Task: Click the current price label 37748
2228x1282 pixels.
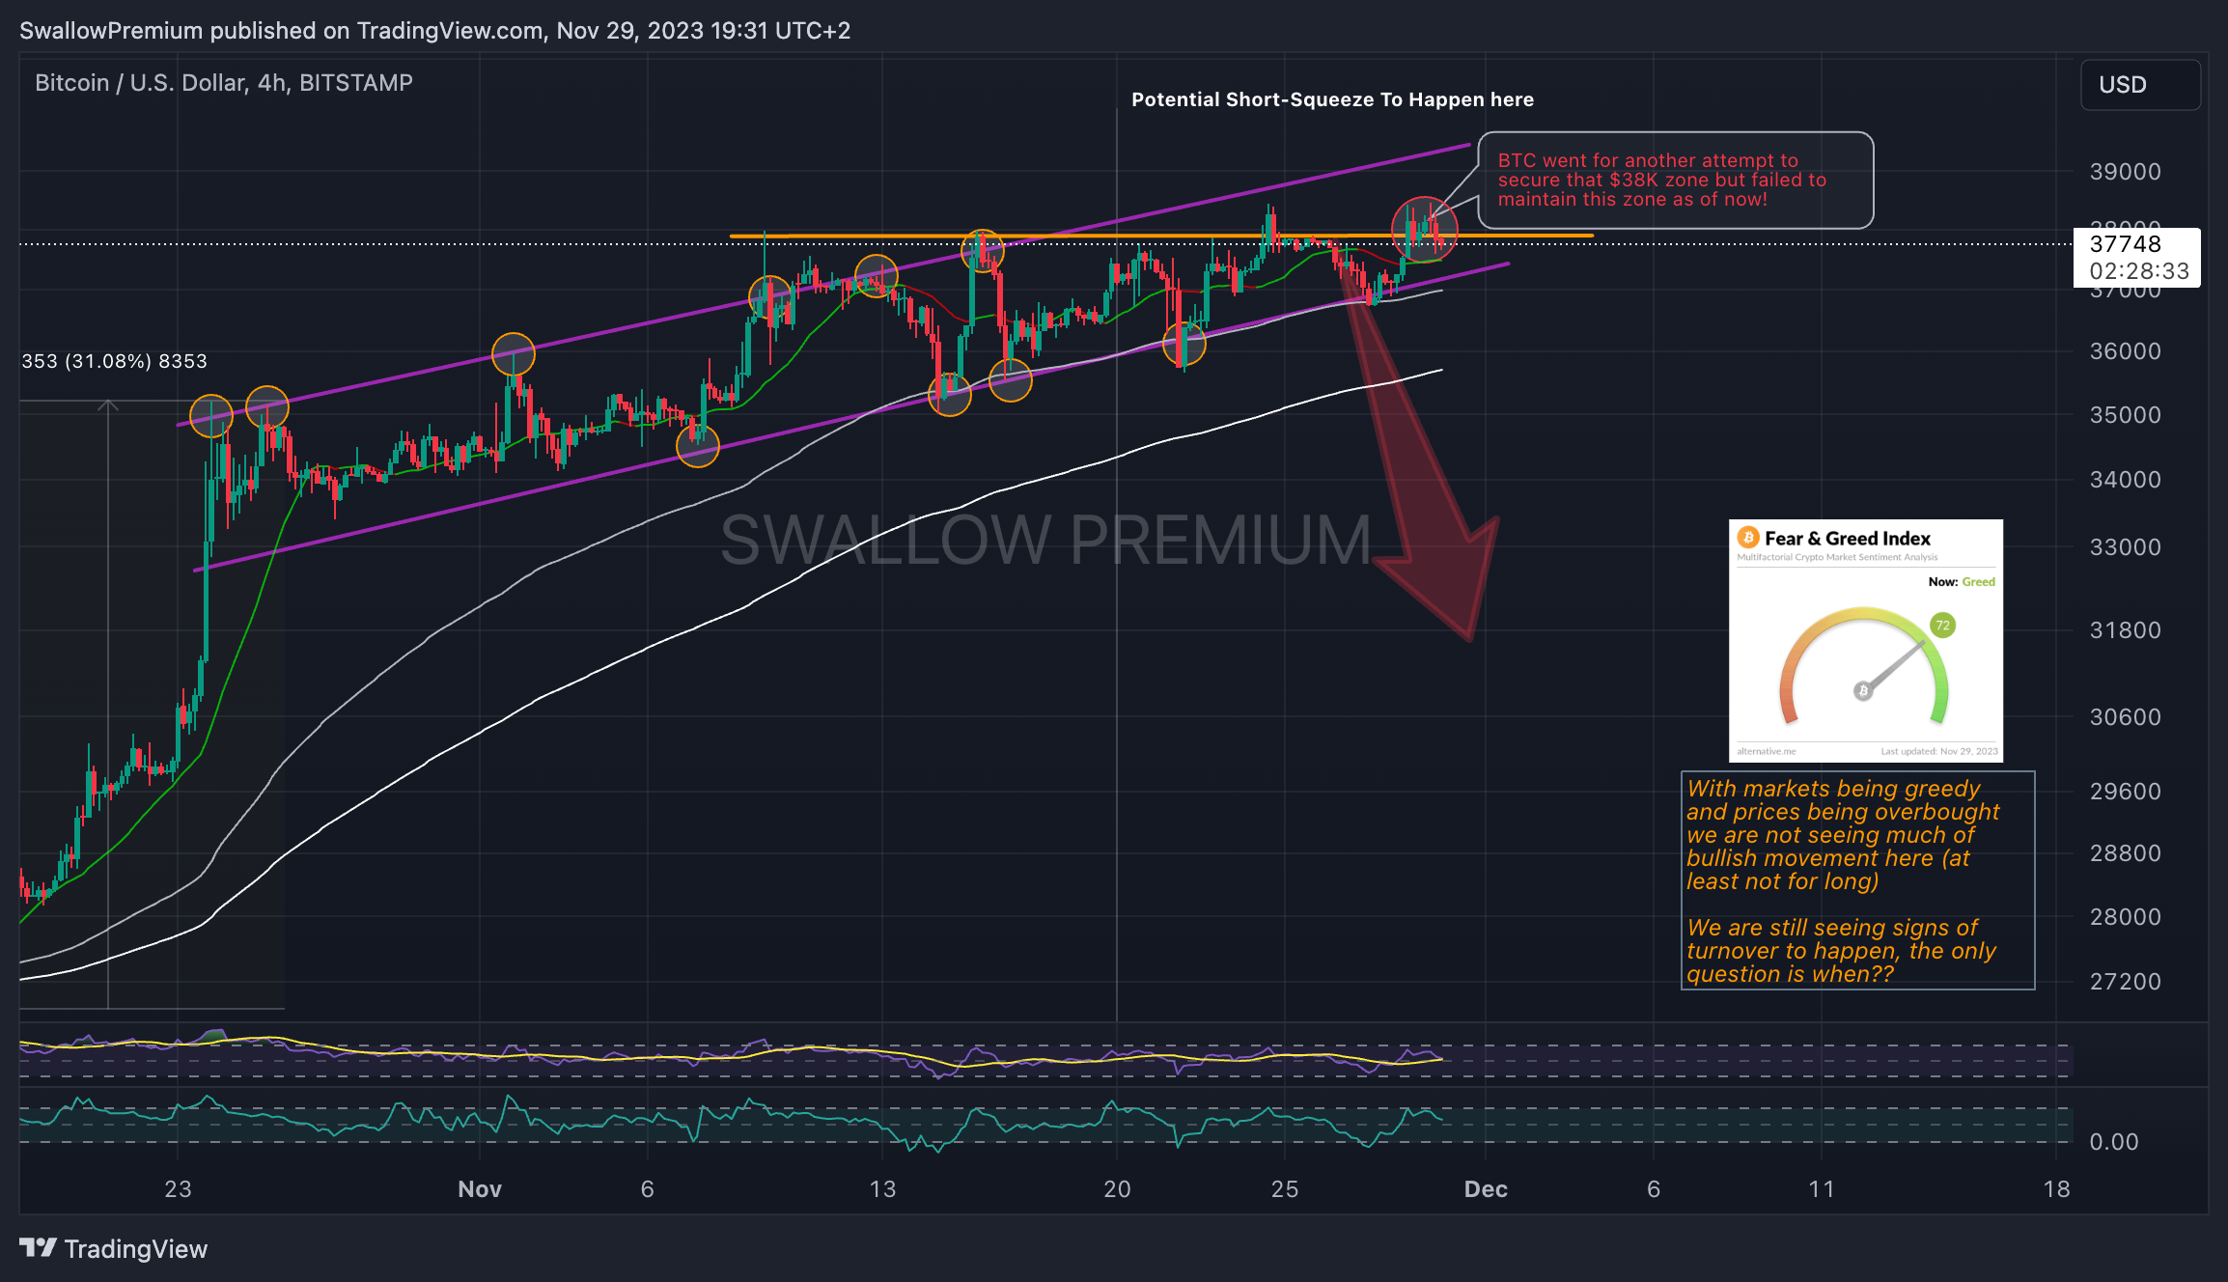Action: click(2126, 244)
